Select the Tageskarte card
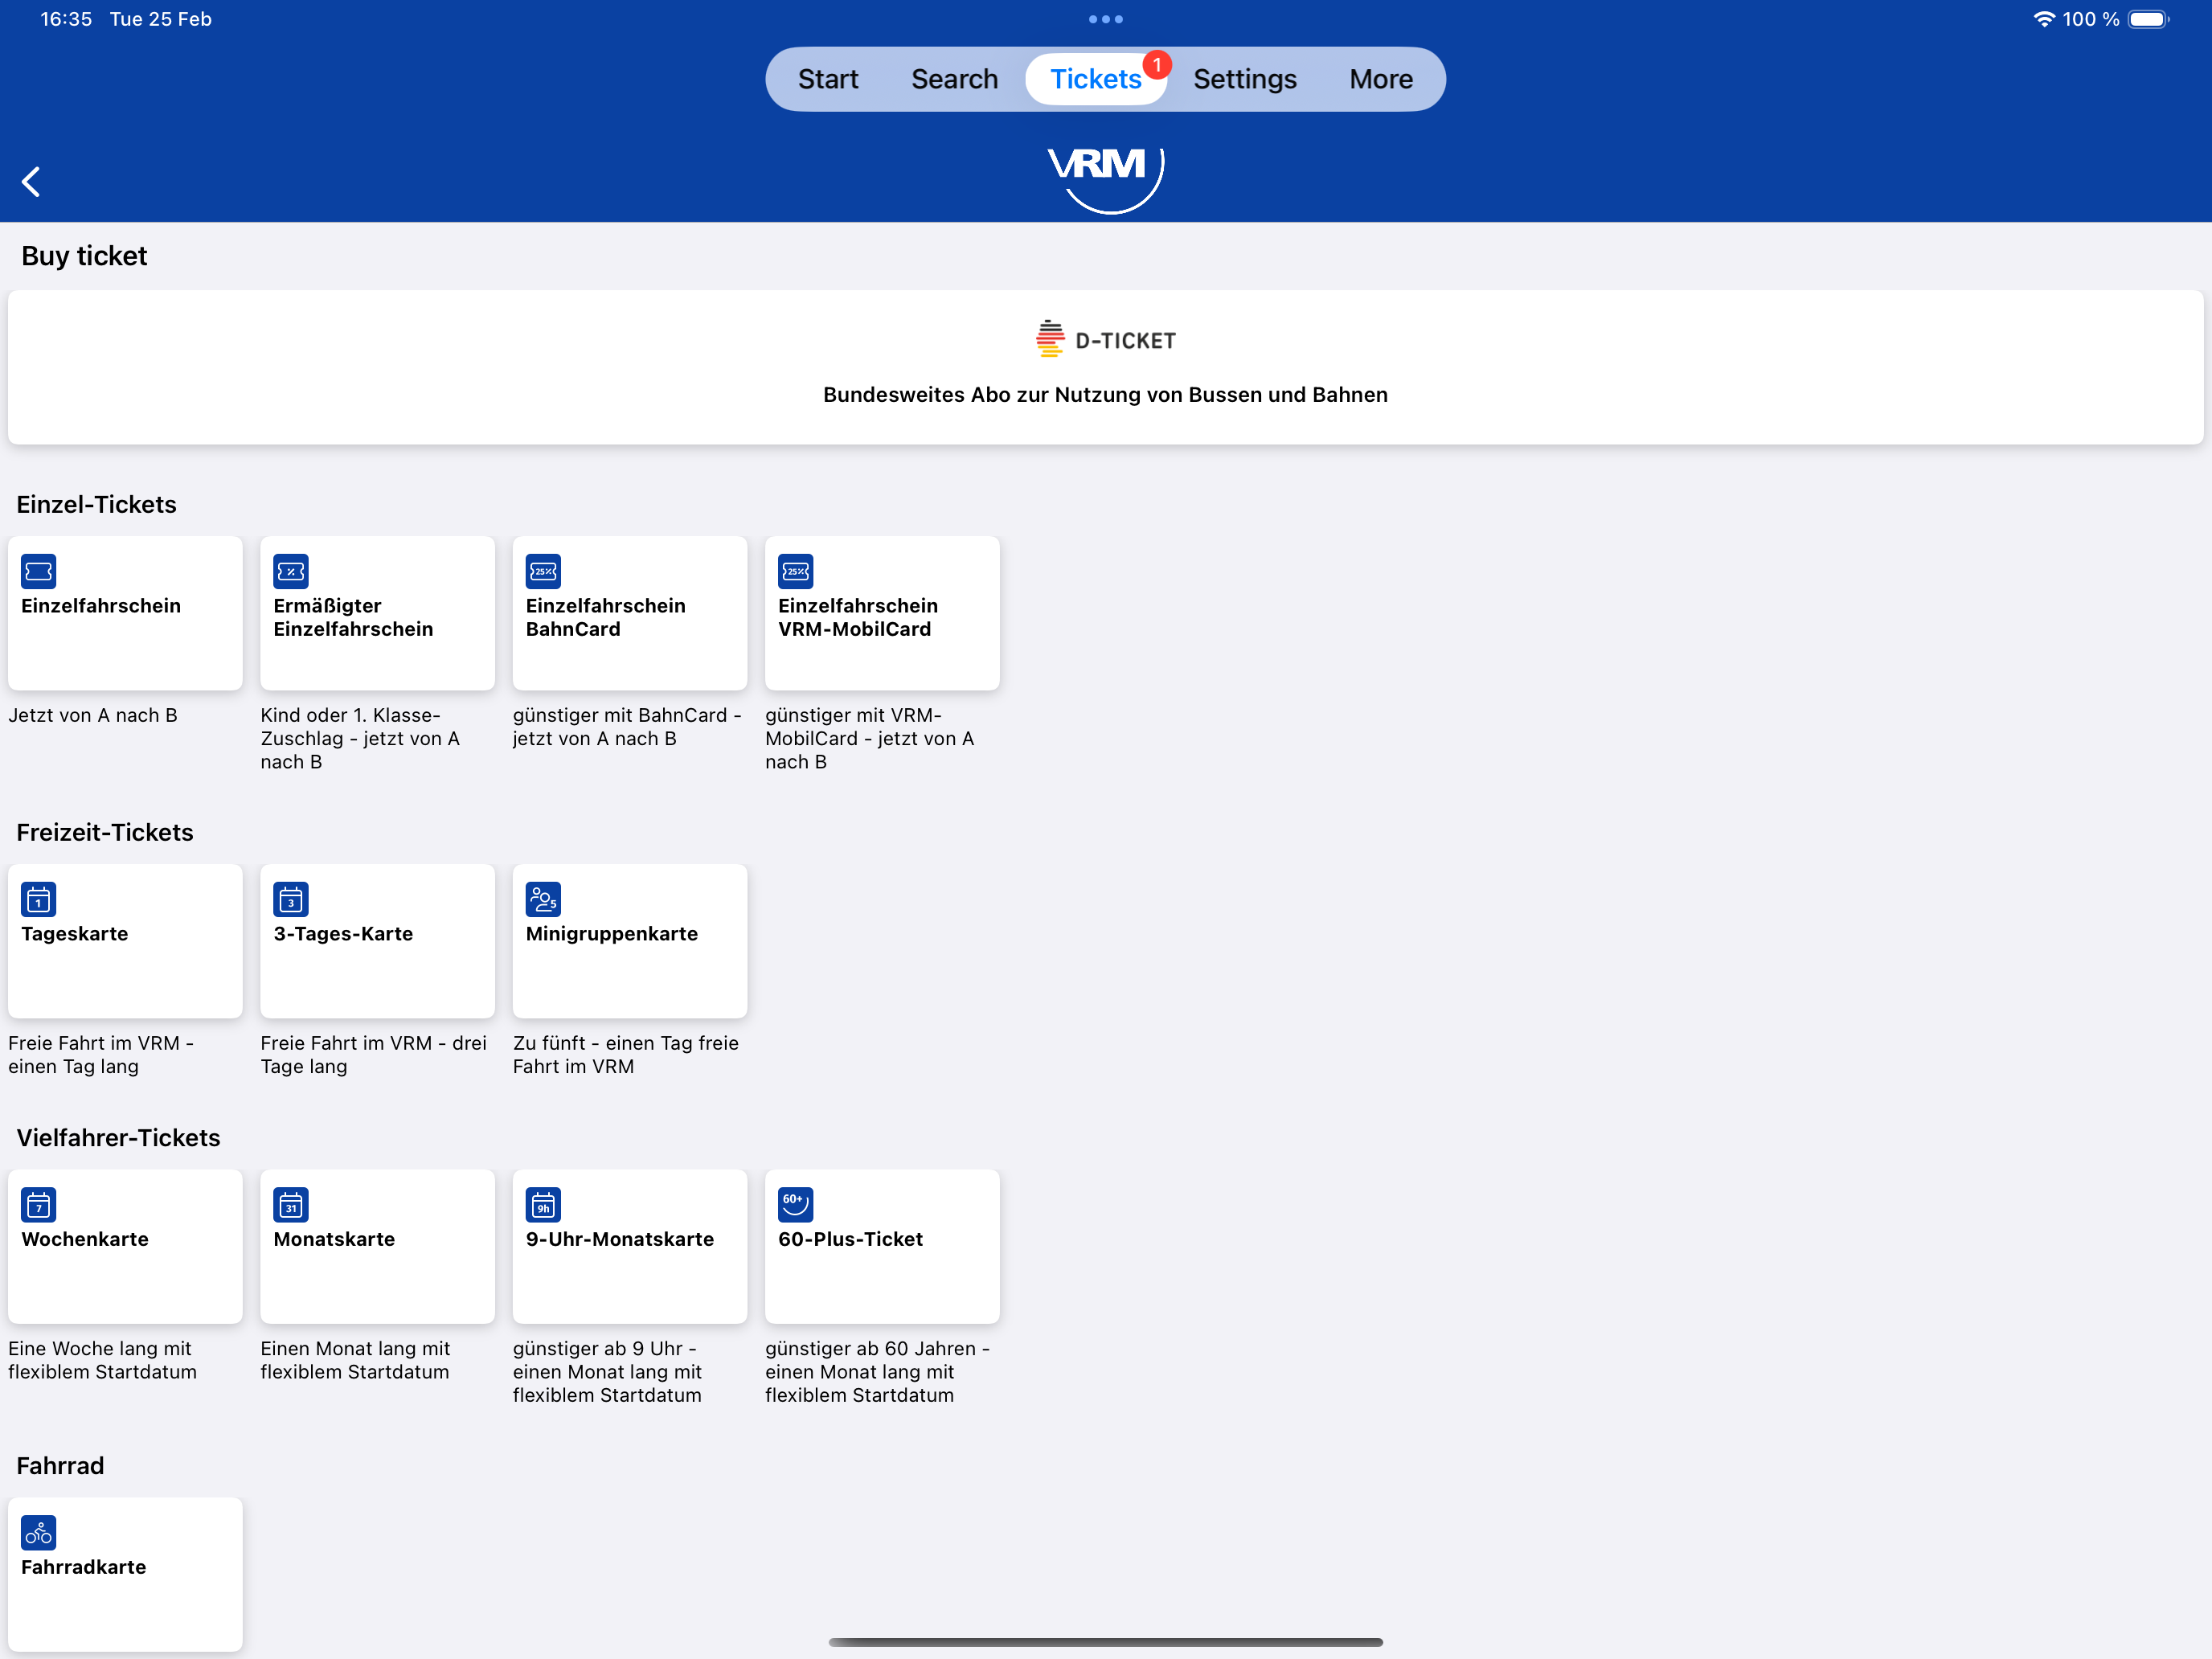Screen dimensions: 2212x1659 [x=125, y=941]
